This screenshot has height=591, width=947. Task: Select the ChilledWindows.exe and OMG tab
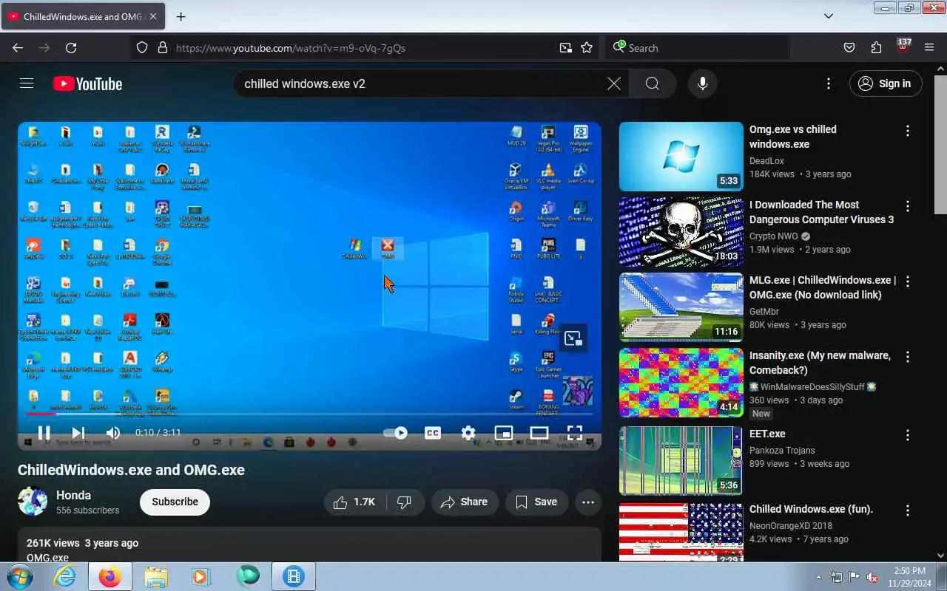pyautogui.click(x=84, y=16)
